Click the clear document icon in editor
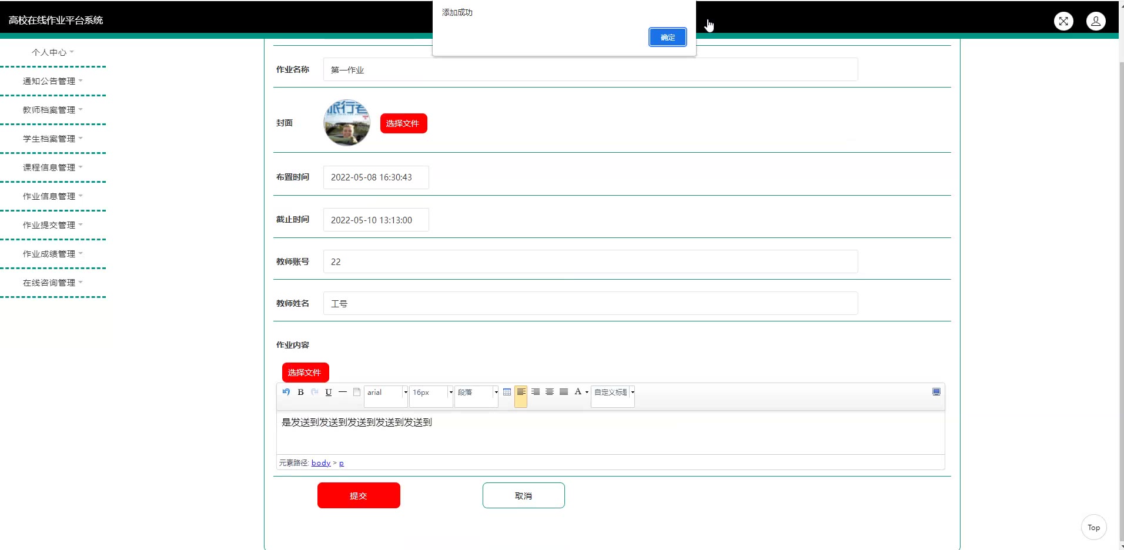The height and width of the screenshot is (550, 1124). coord(357,392)
